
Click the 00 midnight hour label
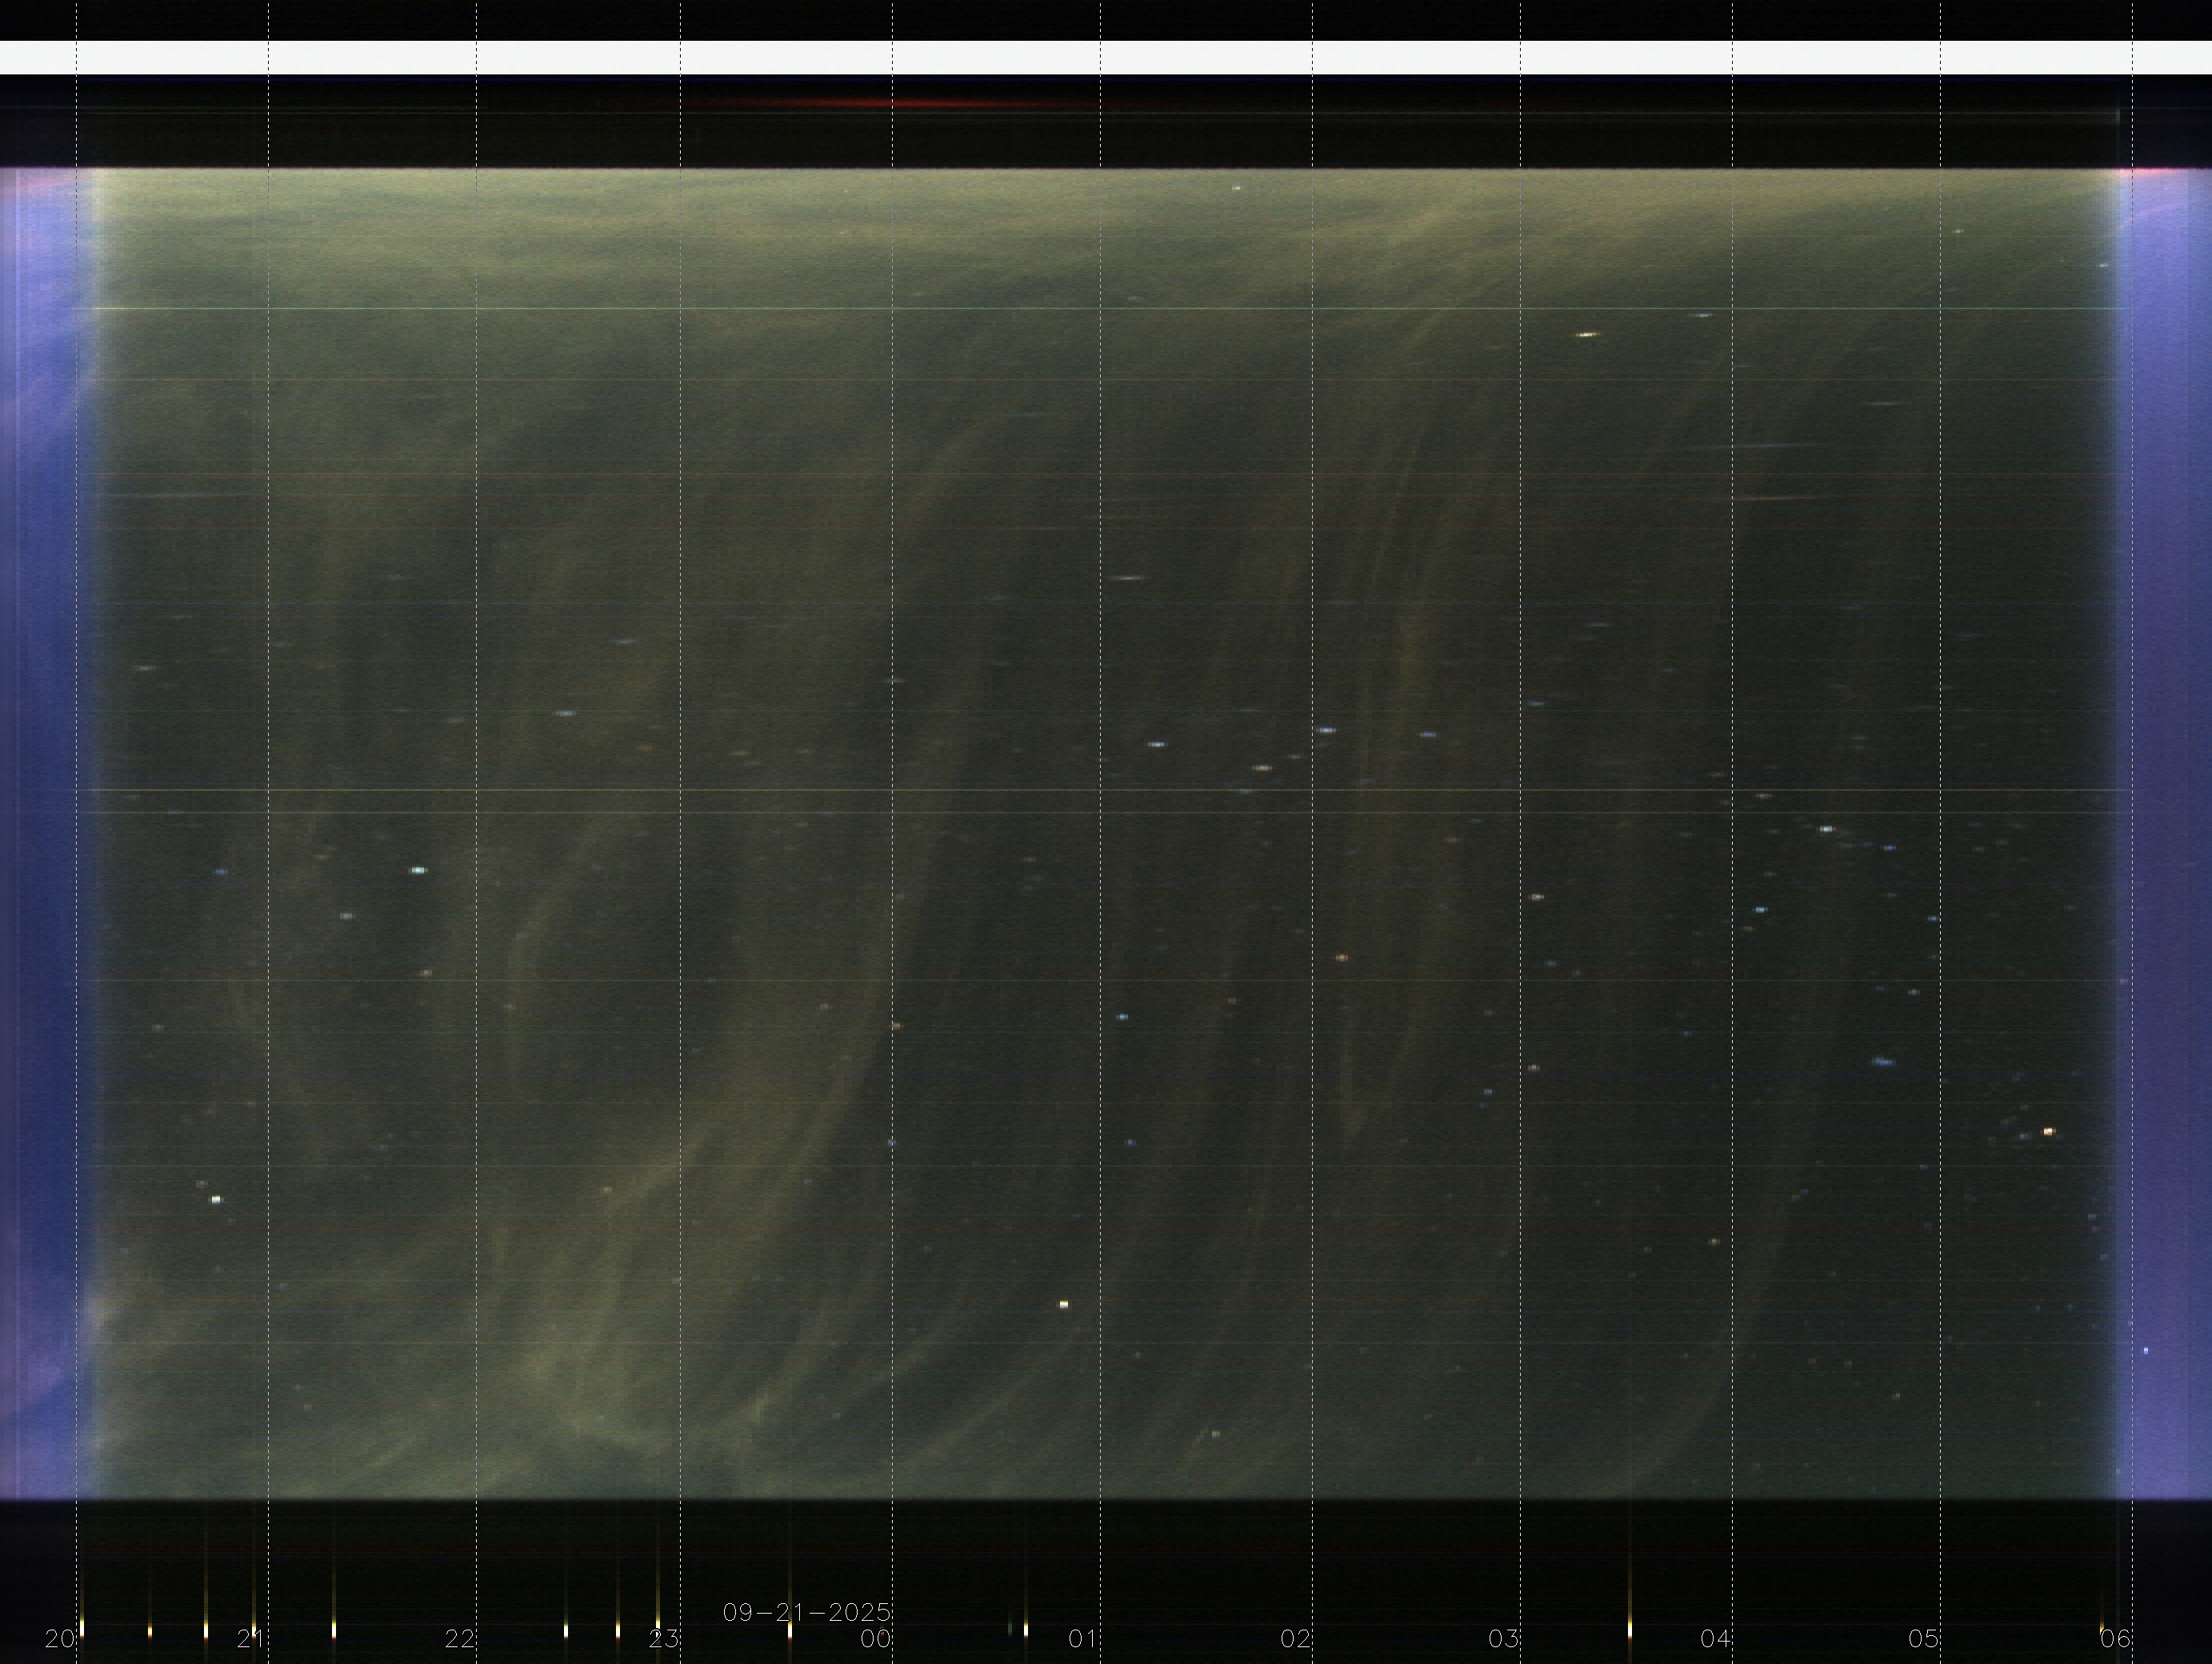click(876, 1639)
